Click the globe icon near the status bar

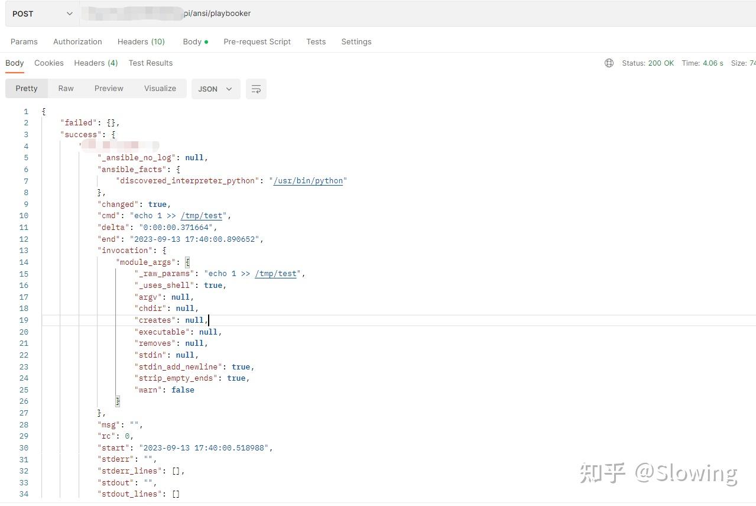tap(609, 63)
